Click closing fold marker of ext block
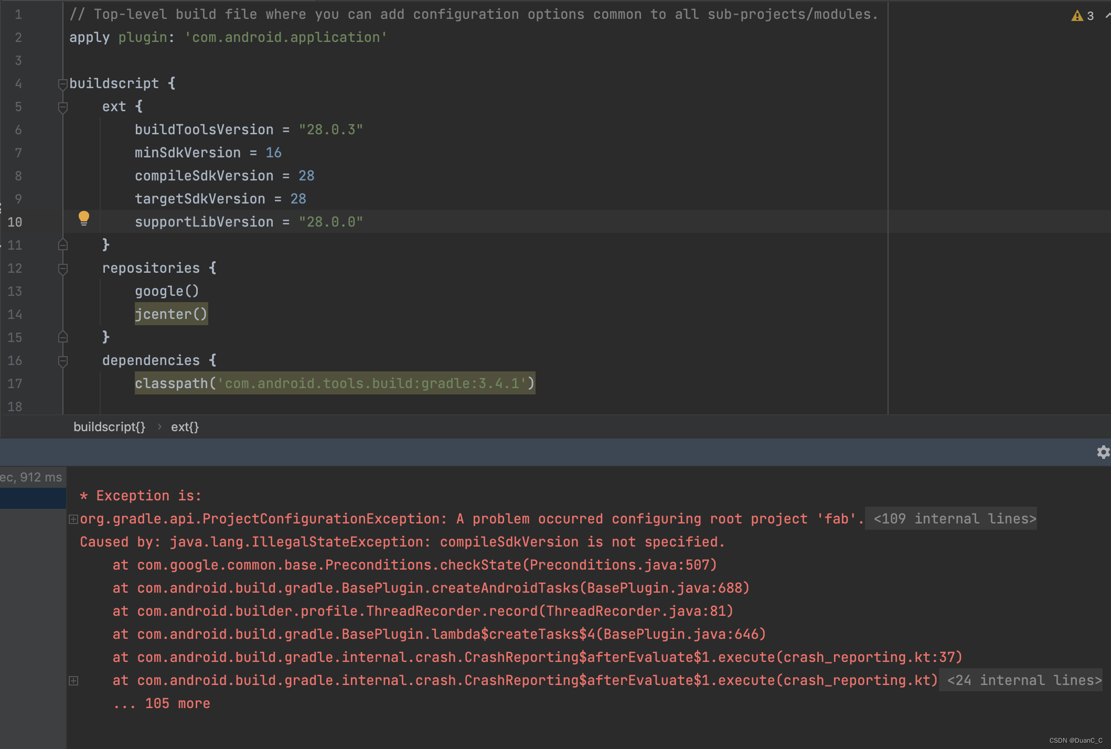The width and height of the screenshot is (1111, 749). (63, 245)
